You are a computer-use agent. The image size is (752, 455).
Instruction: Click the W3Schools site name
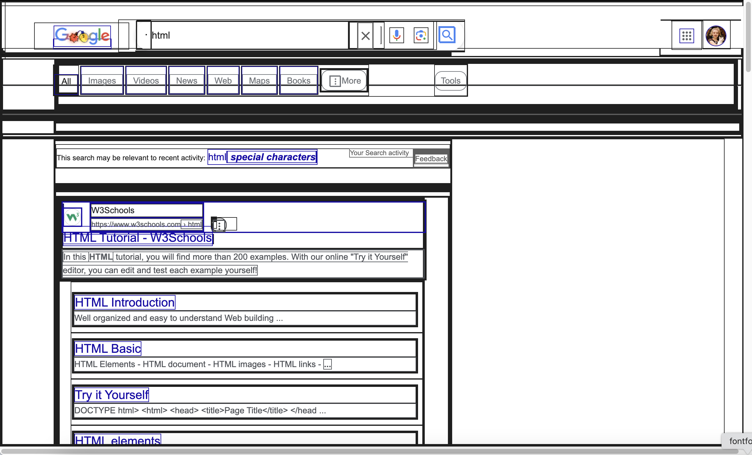pos(113,210)
